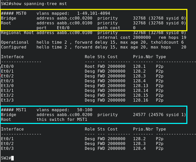196x162 pixels.
Task: Click 'Configured' row label
Action: click(14, 47)
